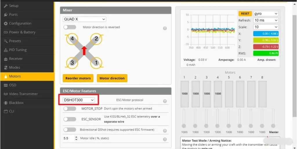Open help for ESC/Motor protocol
Screen dimensions: 297x149
pyautogui.click(x=165, y=101)
